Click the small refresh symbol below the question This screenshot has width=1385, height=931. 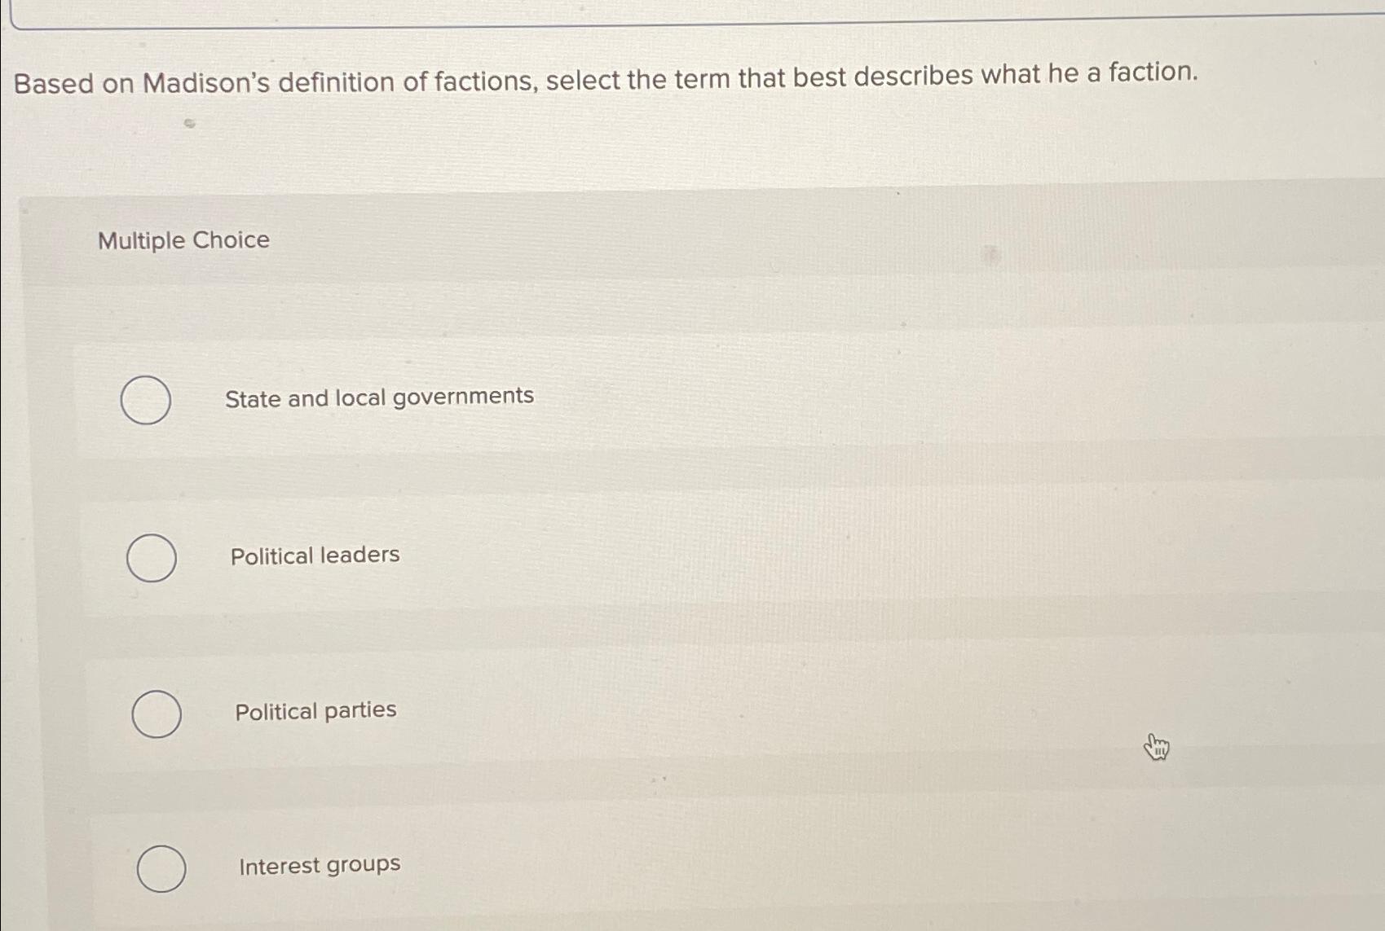click(188, 124)
